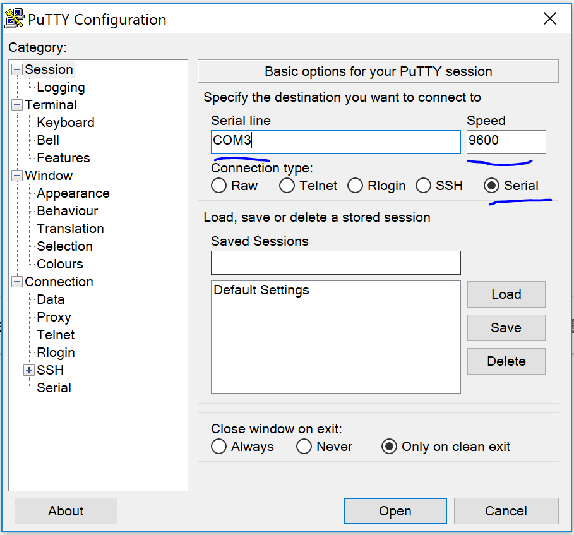The width and height of the screenshot is (574, 535).
Task: Open the Logging settings panel
Action: 61,87
